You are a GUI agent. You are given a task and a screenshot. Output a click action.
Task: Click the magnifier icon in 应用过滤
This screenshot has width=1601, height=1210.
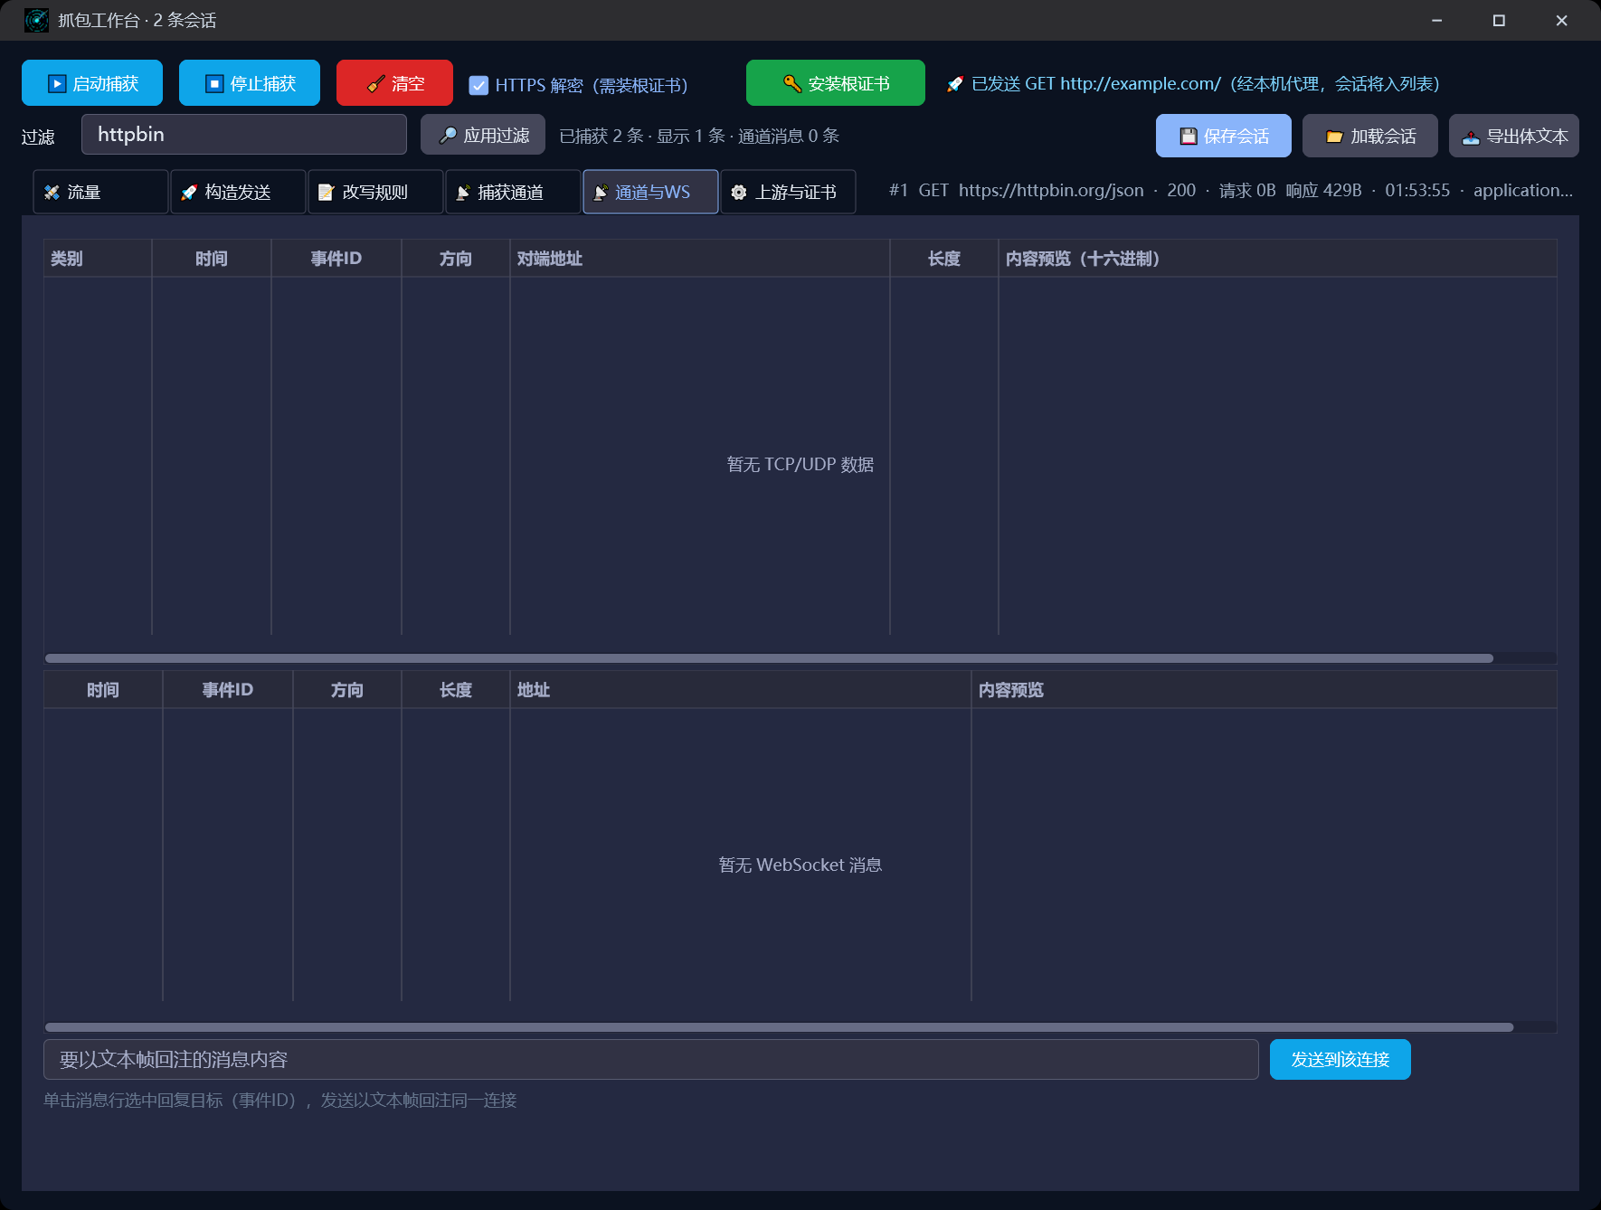[x=448, y=136]
